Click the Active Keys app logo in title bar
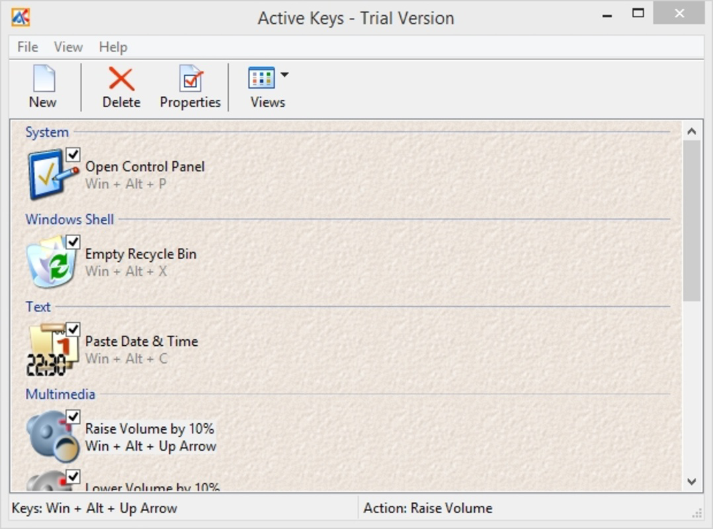The image size is (713, 529). pos(21,17)
